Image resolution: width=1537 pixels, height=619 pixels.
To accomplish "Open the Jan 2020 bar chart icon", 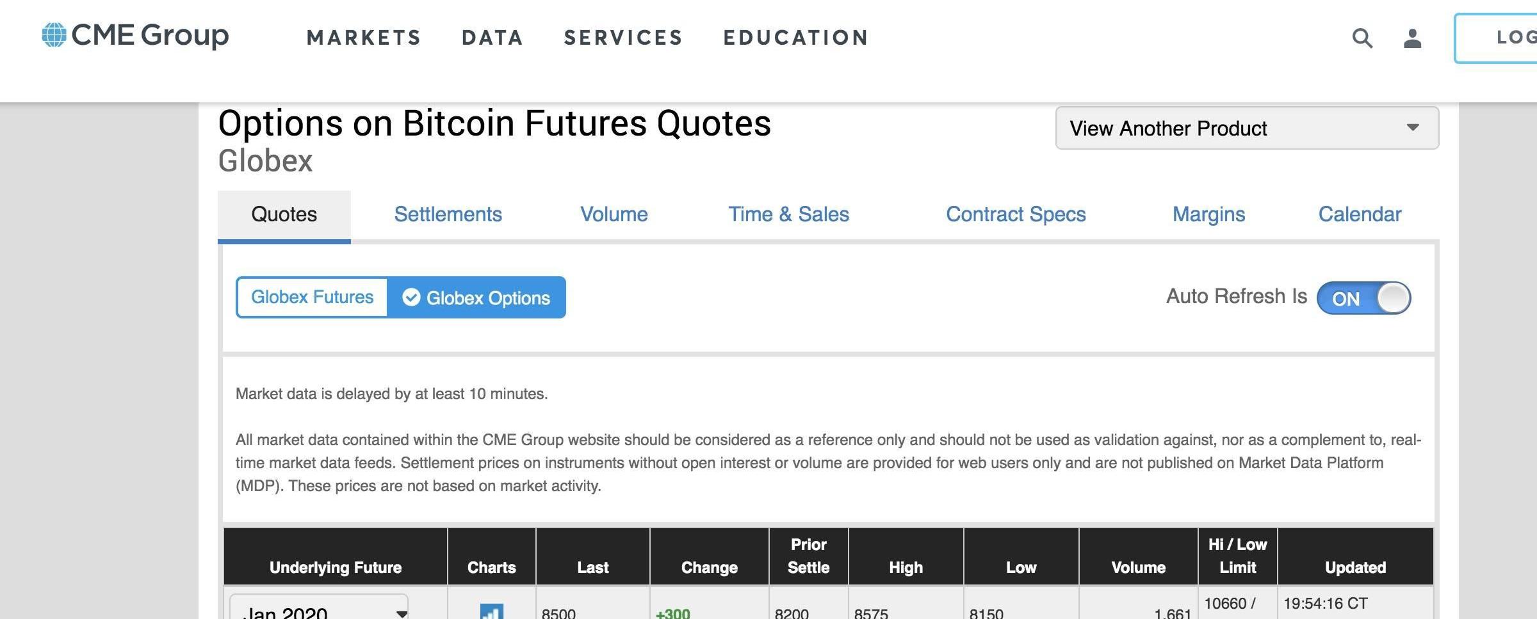I will 491,611.
